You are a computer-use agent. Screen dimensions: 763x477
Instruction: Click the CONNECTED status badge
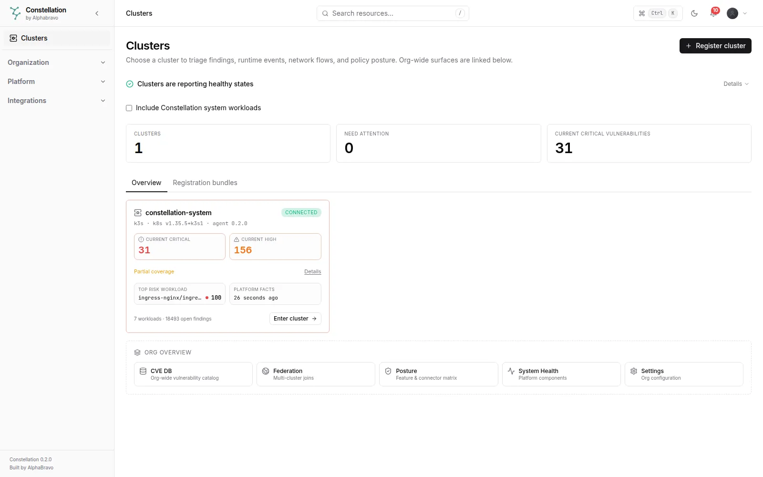(301, 213)
